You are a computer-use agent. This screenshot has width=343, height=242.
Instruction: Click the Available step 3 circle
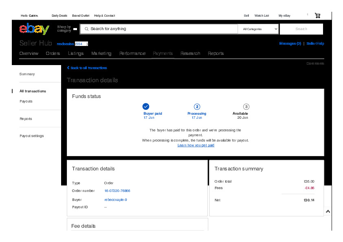click(246, 107)
